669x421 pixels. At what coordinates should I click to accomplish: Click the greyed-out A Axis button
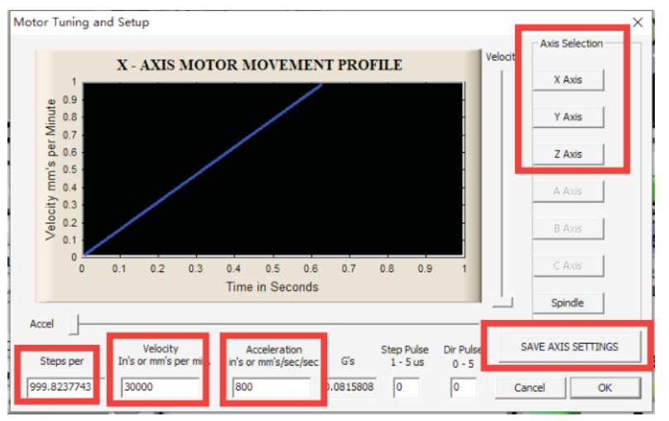point(567,192)
